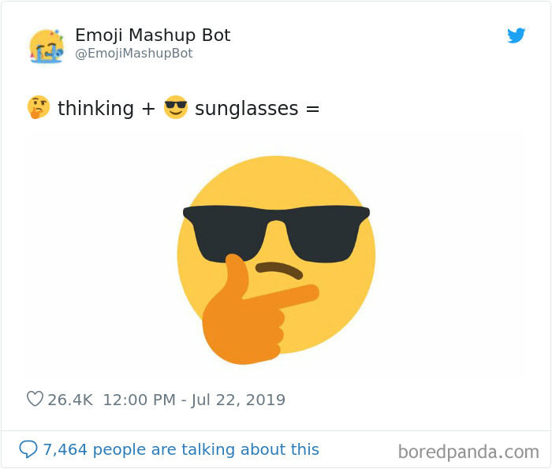
Task: Click the Emoji Mashup Bot profile avatar
Action: tap(47, 46)
